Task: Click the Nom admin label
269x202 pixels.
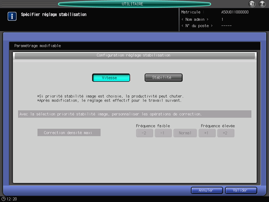Action: 195,19
